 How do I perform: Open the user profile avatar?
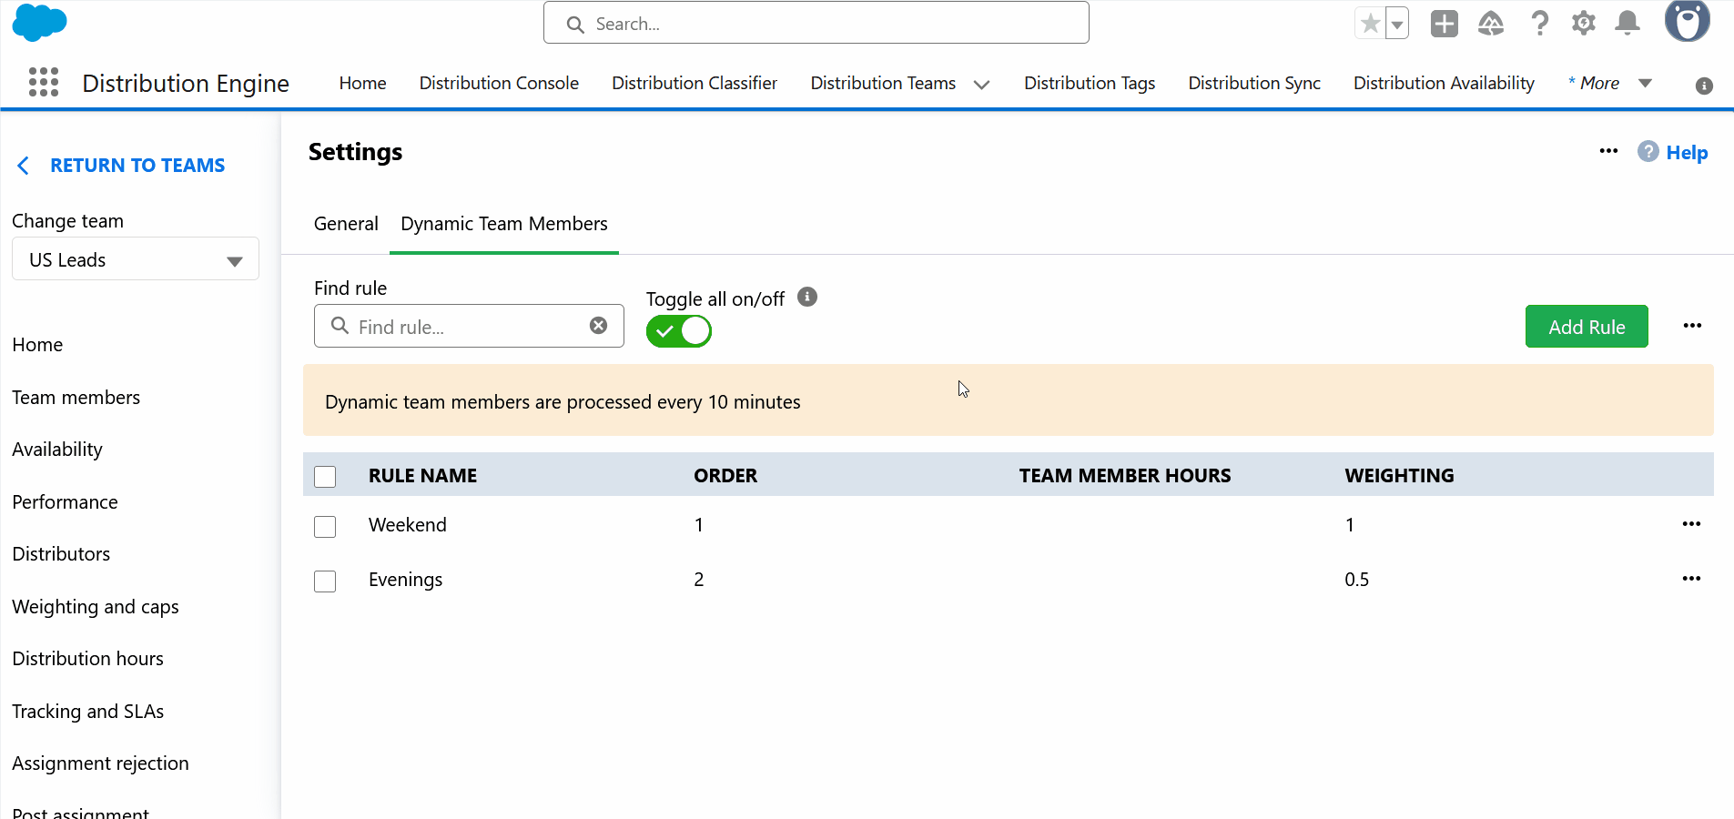[1688, 20]
